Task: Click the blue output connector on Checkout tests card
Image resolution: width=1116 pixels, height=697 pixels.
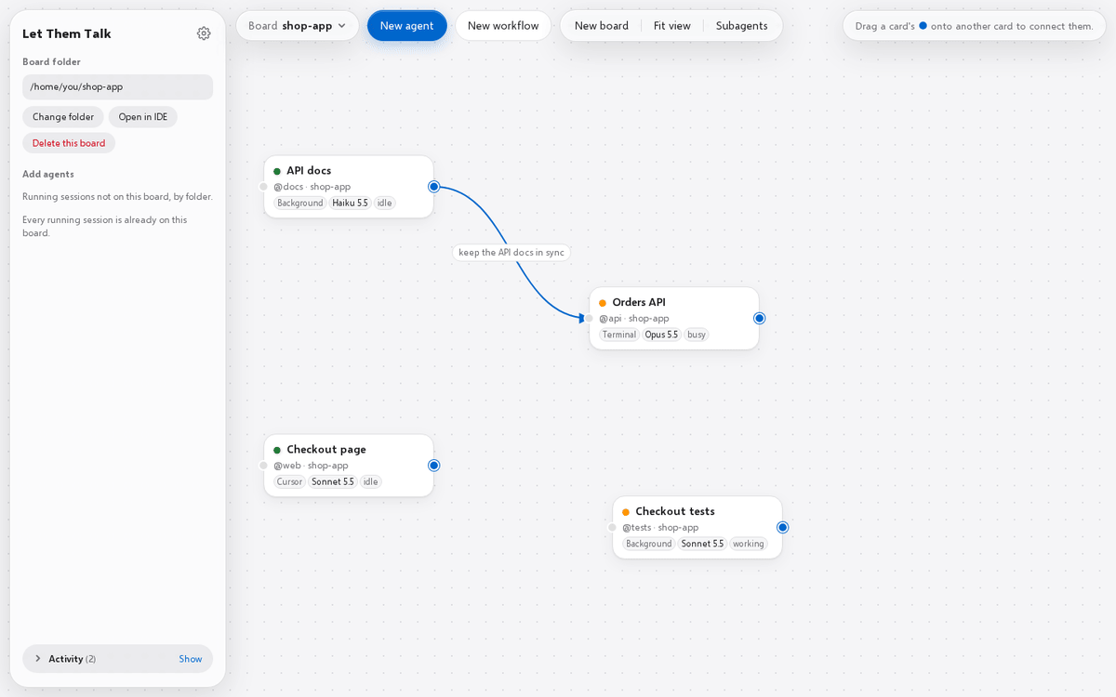Action: point(782,527)
